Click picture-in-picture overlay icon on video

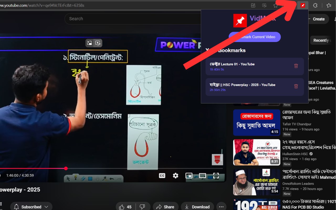click(90, 43)
